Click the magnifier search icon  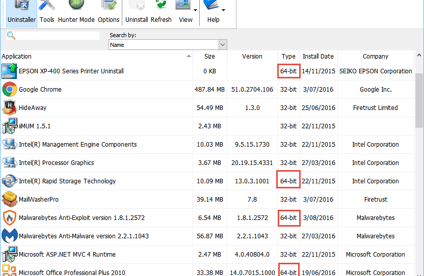(x=11, y=36)
